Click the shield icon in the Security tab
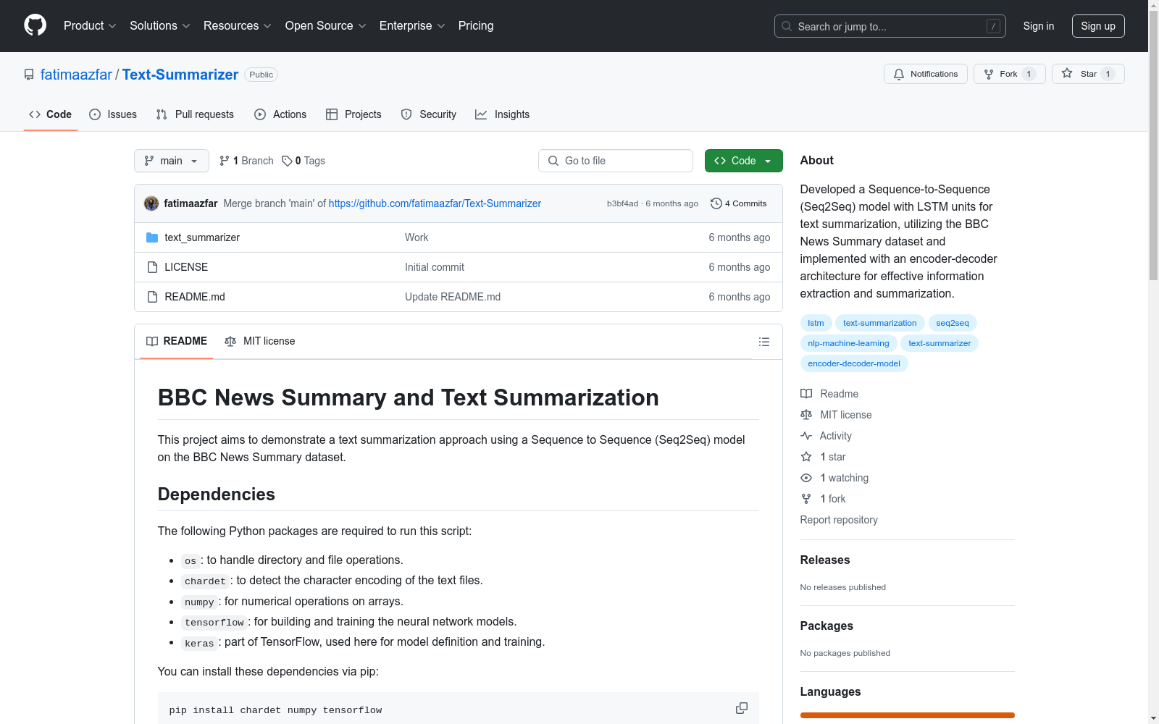1159x724 pixels. [406, 114]
